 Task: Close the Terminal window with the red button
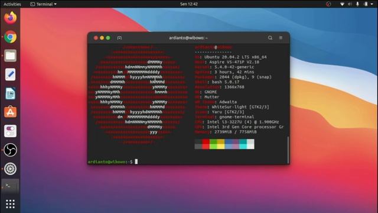click(96, 38)
